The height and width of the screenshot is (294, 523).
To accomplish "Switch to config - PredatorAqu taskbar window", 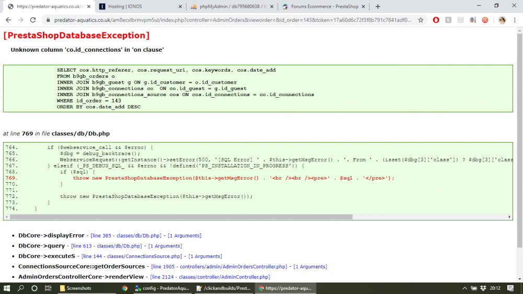I will 163,288.
